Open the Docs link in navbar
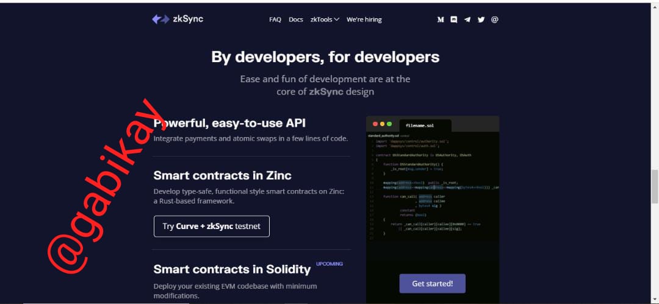Screen dimensions: 659x304 click(x=296, y=19)
